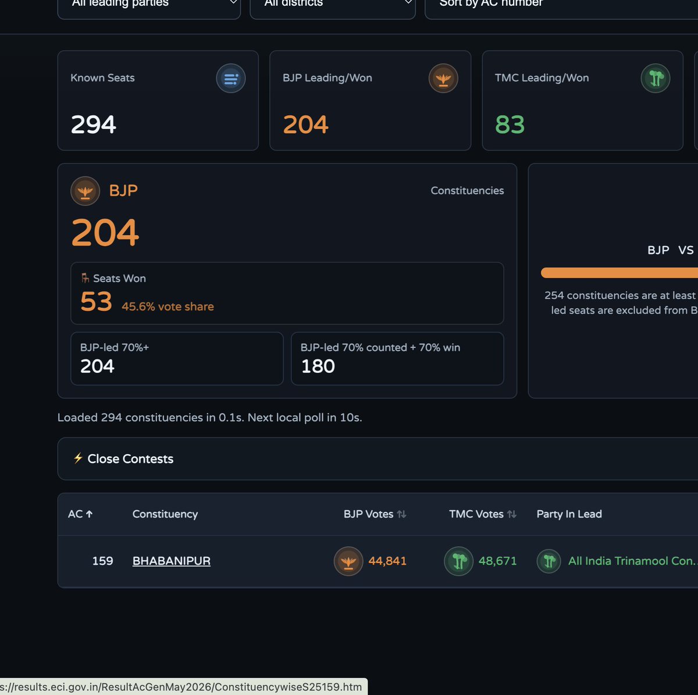Click the BJP-led 70% counted + 70% win box
Image resolution: width=698 pixels, height=695 pixels.
click(397, 358)
